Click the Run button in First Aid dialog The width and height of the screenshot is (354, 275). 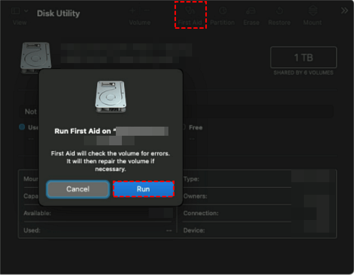(144, 189)
